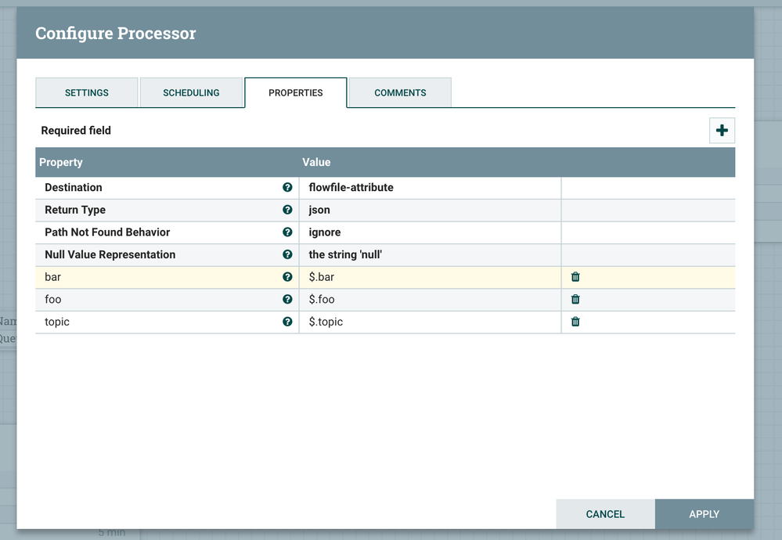Switch to the Settings tab
This screenshot has height=540, width=782.
87,92
